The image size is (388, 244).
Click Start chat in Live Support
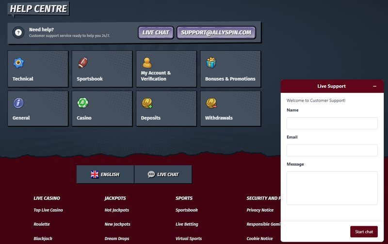pyautogui.click(x=364, y=231)
